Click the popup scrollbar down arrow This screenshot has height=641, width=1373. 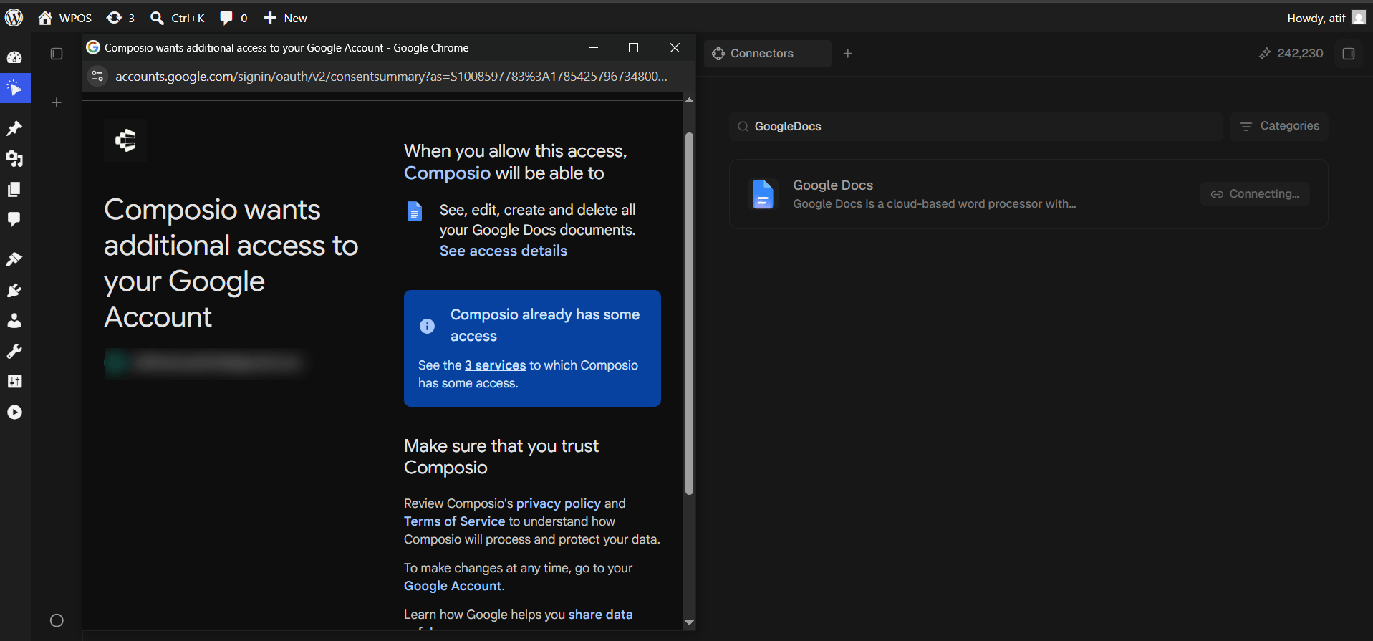[689, 623]
